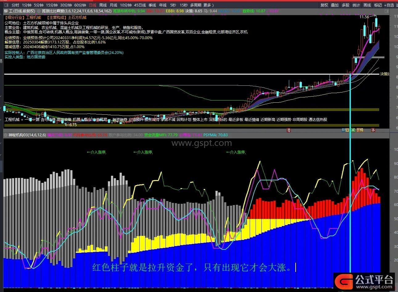Select the 周线 weekly chart tab

[103, 5]
